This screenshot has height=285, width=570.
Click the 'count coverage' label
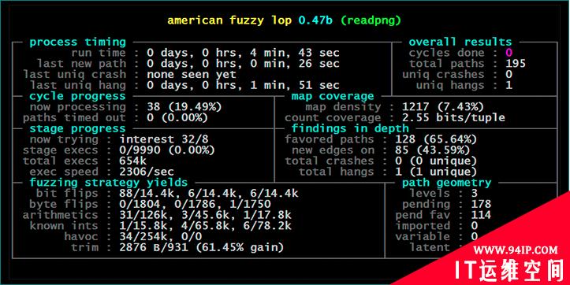[x=333, y=118]
